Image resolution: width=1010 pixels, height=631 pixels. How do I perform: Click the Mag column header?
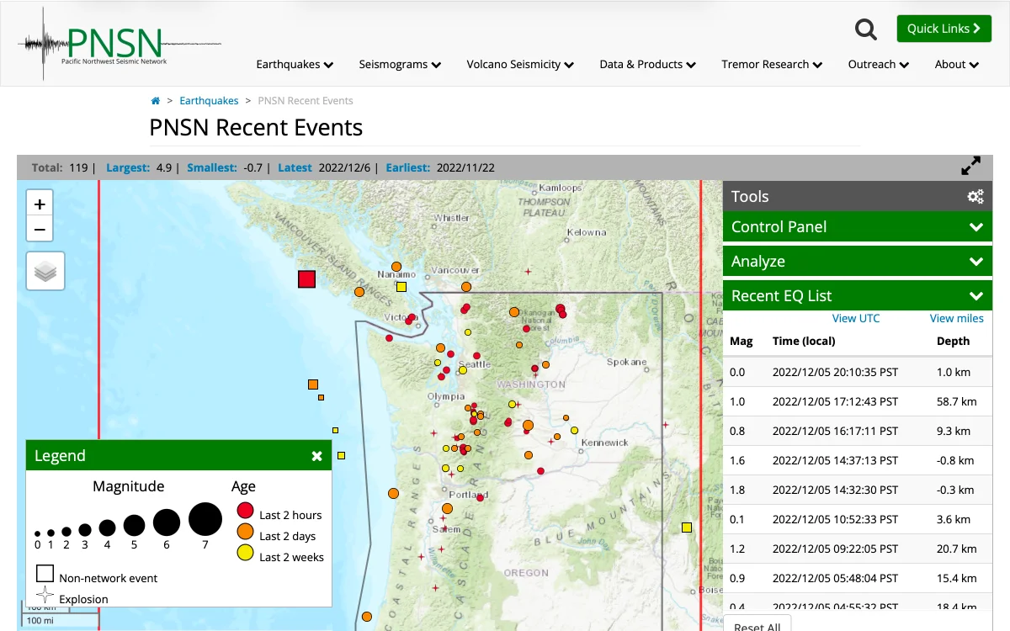click(x=741, y=342)
